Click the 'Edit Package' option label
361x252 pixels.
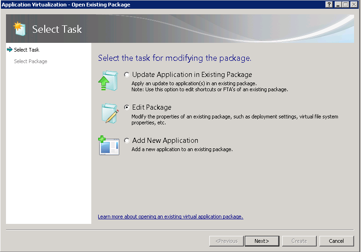coord(152,107)
